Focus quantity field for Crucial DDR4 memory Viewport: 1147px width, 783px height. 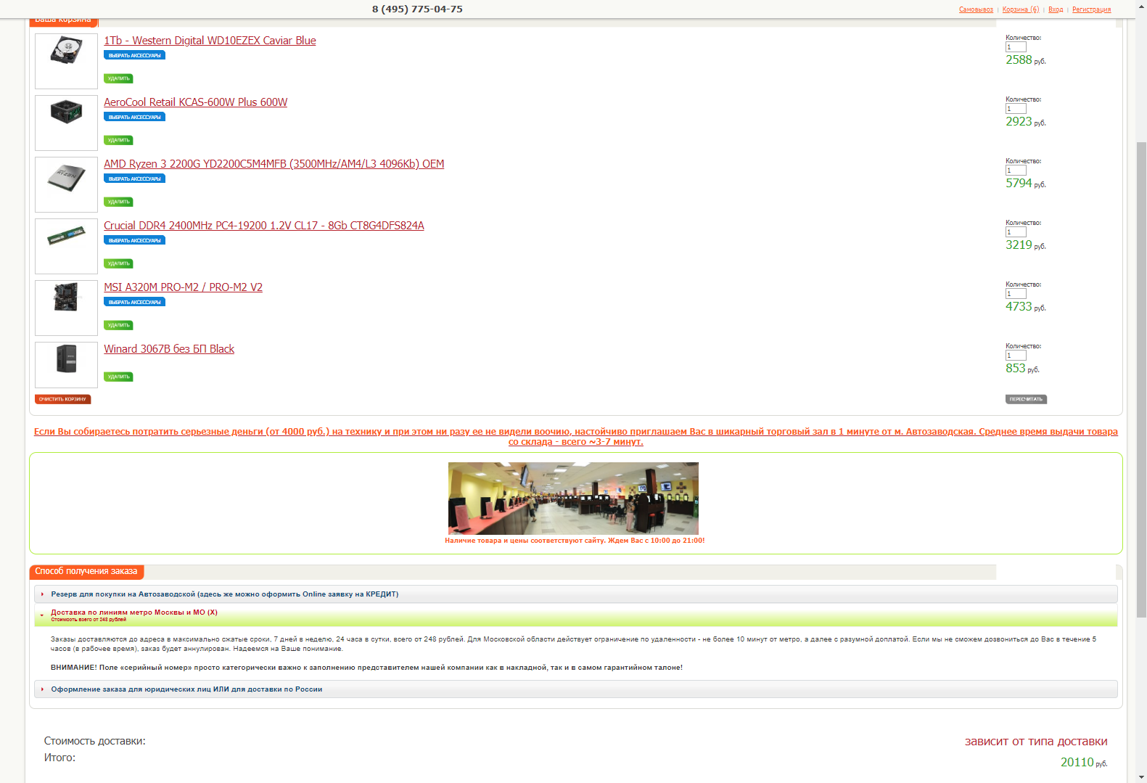pos(1016,232)
